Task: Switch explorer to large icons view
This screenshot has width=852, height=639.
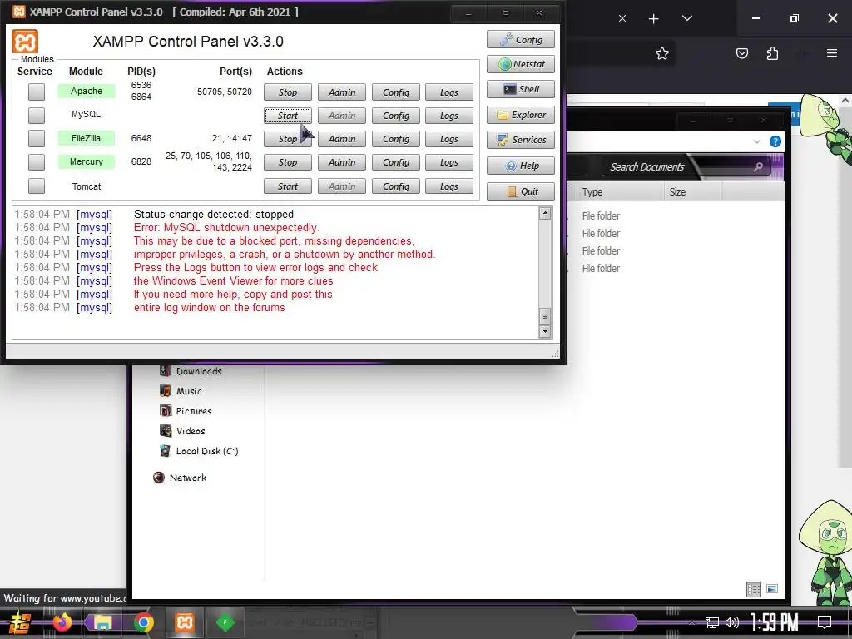Action: click(772, 589)
